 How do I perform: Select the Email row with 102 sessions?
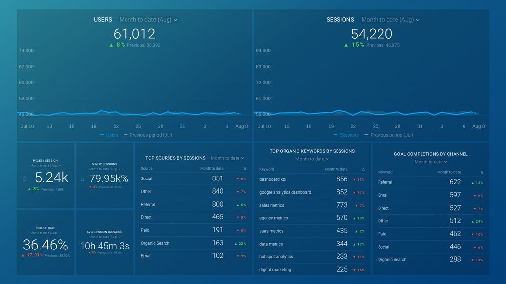coord(193,256)
